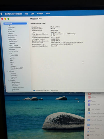104x139 pixels.
Task: Select SPI in the sidebar
Action: (11, 64)
